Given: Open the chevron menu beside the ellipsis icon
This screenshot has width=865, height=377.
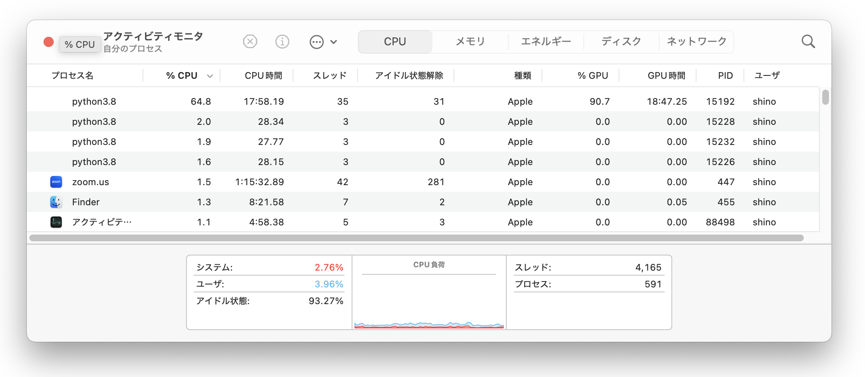Looking at the screenshot, I should 334,42.
